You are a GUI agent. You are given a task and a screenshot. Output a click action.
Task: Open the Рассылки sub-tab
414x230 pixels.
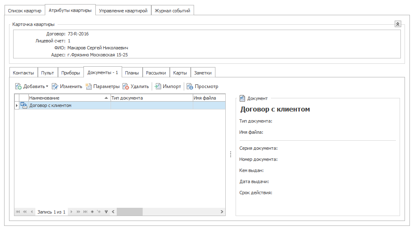point(156,73)
